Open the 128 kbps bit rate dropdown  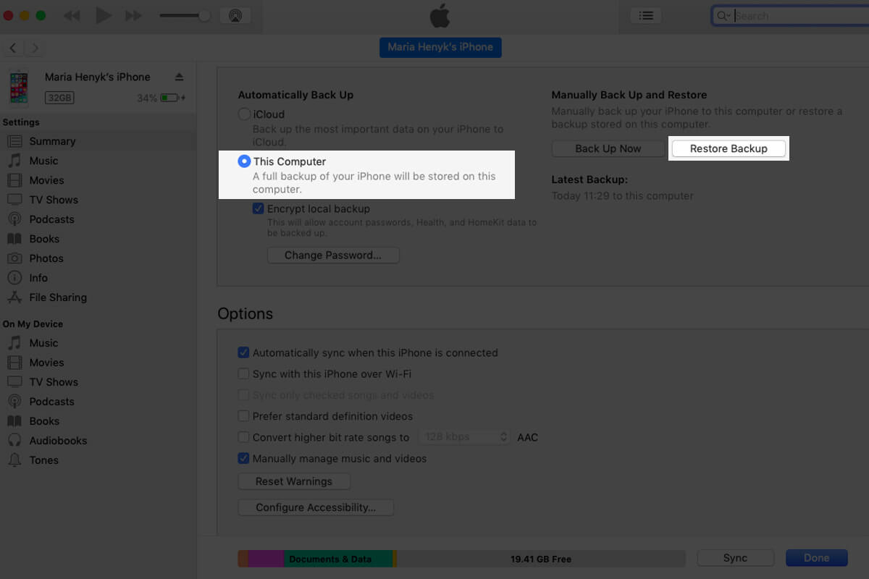[x=464, y=437]
